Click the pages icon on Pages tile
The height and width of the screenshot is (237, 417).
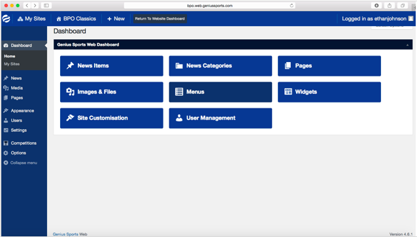(x=288, y=66)
